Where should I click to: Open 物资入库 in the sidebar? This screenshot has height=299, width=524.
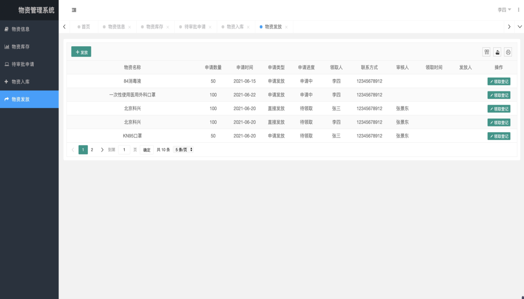tap(29, 82)
